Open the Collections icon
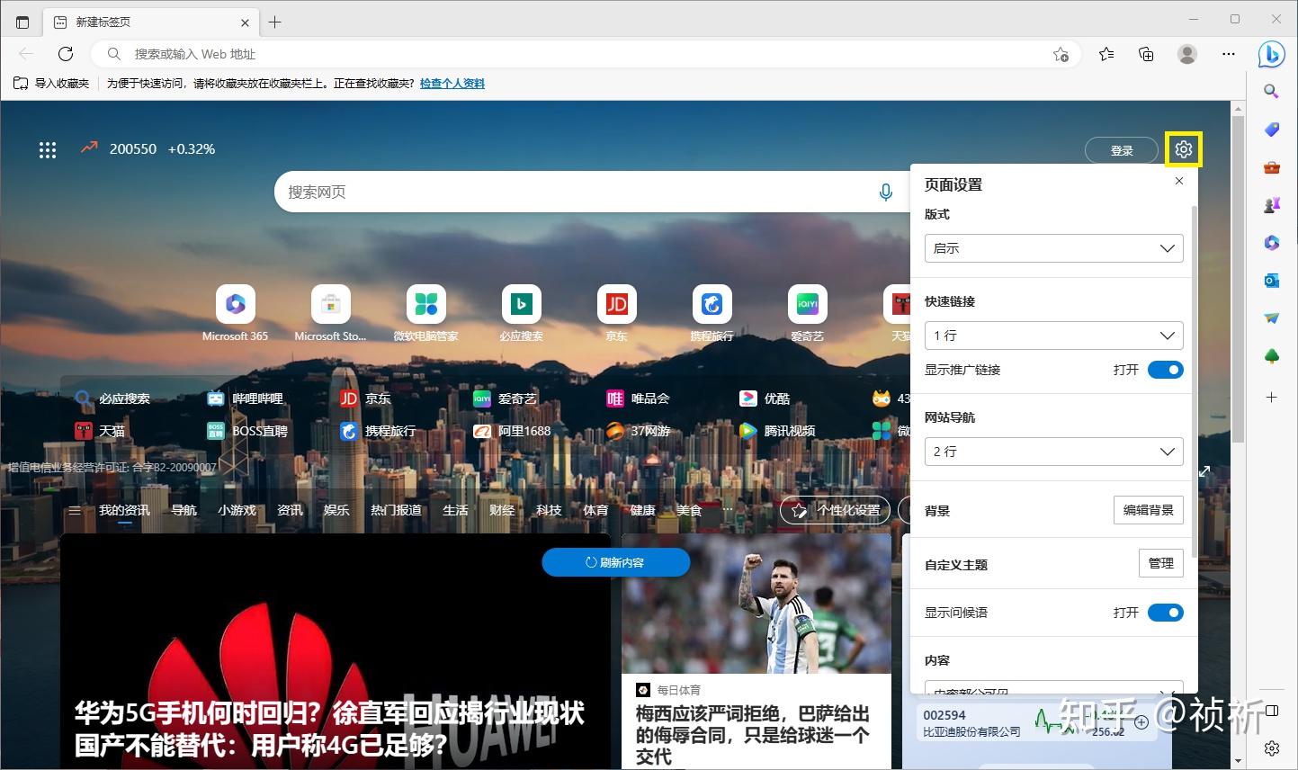This screenshot has width=1298, height=770. pyautogui.click(x=1146, y=54)
